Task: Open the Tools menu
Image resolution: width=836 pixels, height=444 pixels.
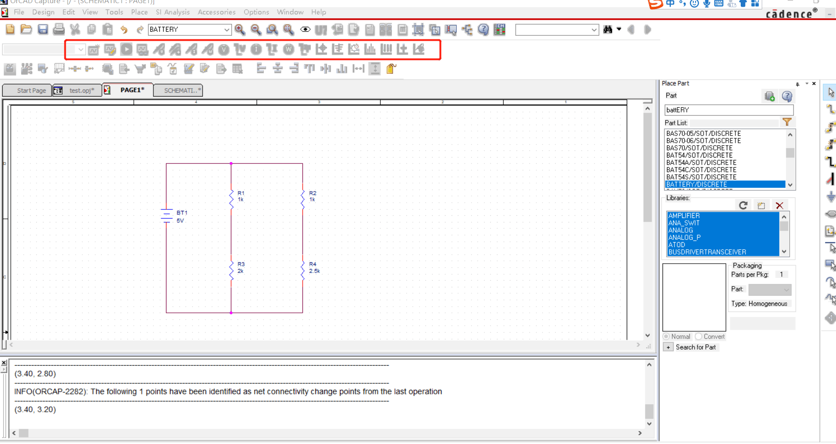Action: pos(114,12)
